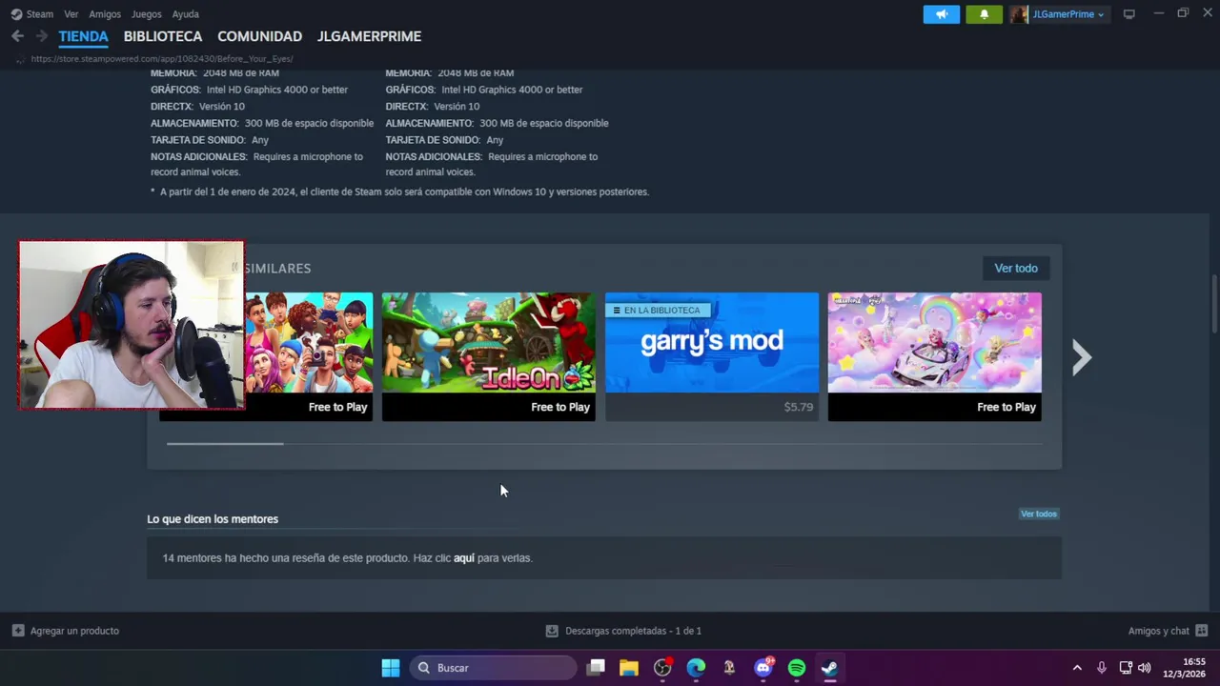Open Descargas completadas downloads status

(633, 631)
